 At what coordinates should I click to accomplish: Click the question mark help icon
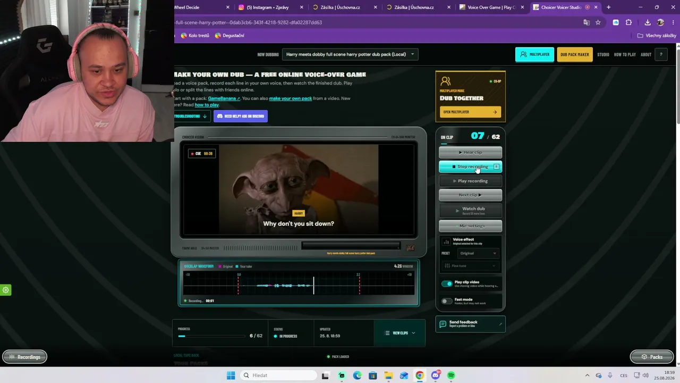pyautogui.click(x=661, y=54)
